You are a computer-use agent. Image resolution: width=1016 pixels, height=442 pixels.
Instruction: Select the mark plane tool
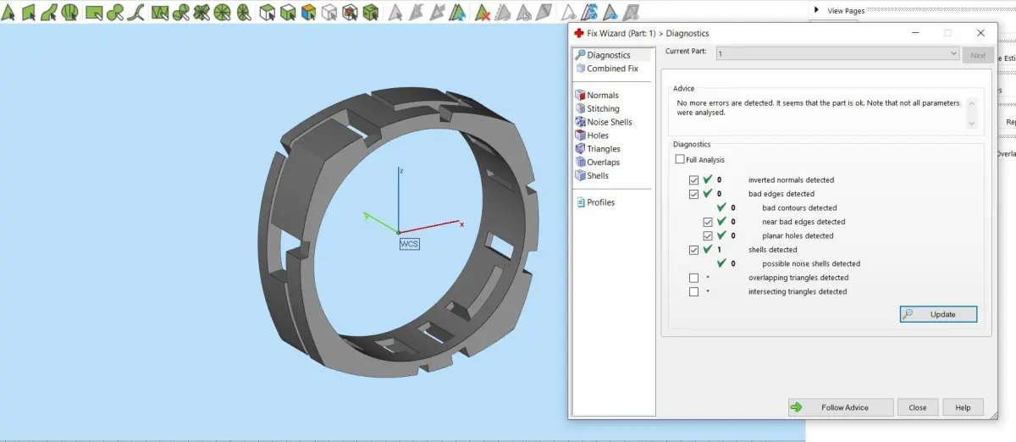click(x=29, y=12)
